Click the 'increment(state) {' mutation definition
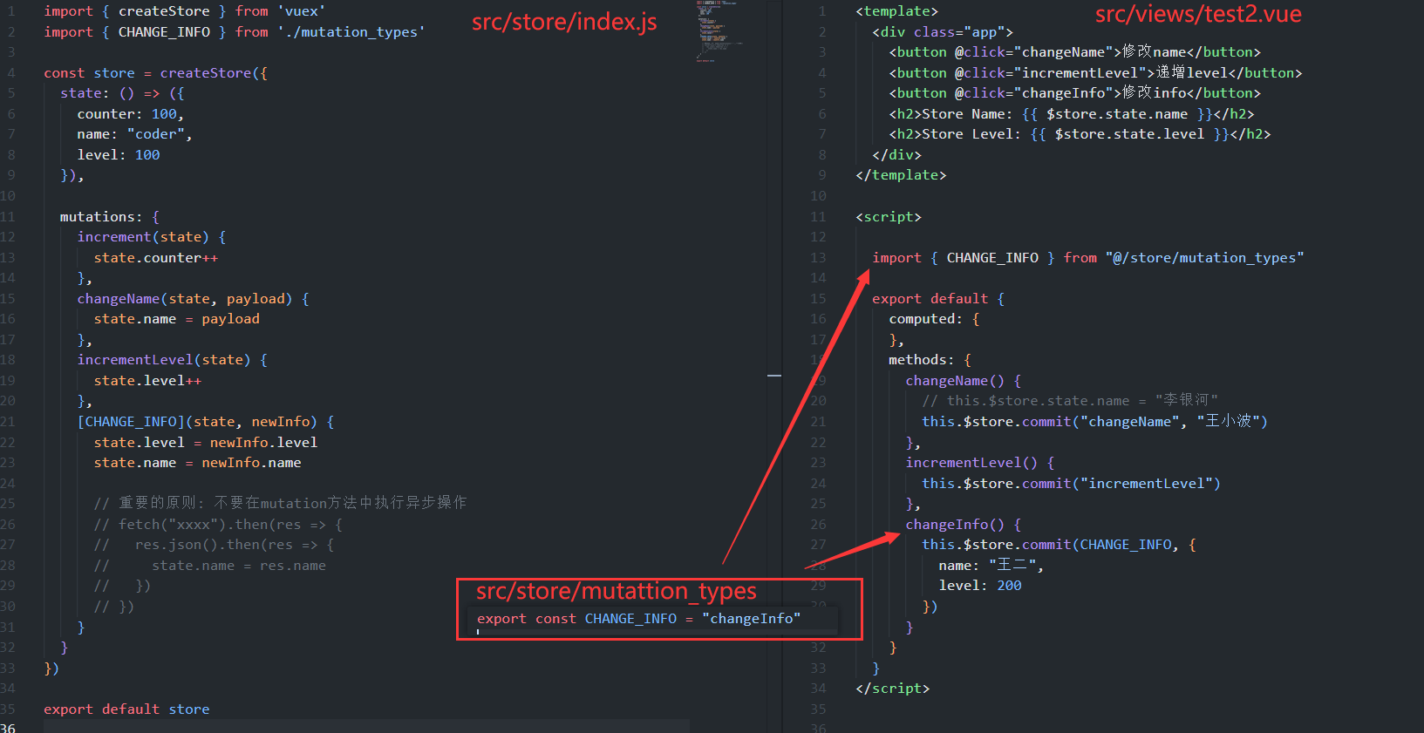1424x733 pixels. pos(152,237)
